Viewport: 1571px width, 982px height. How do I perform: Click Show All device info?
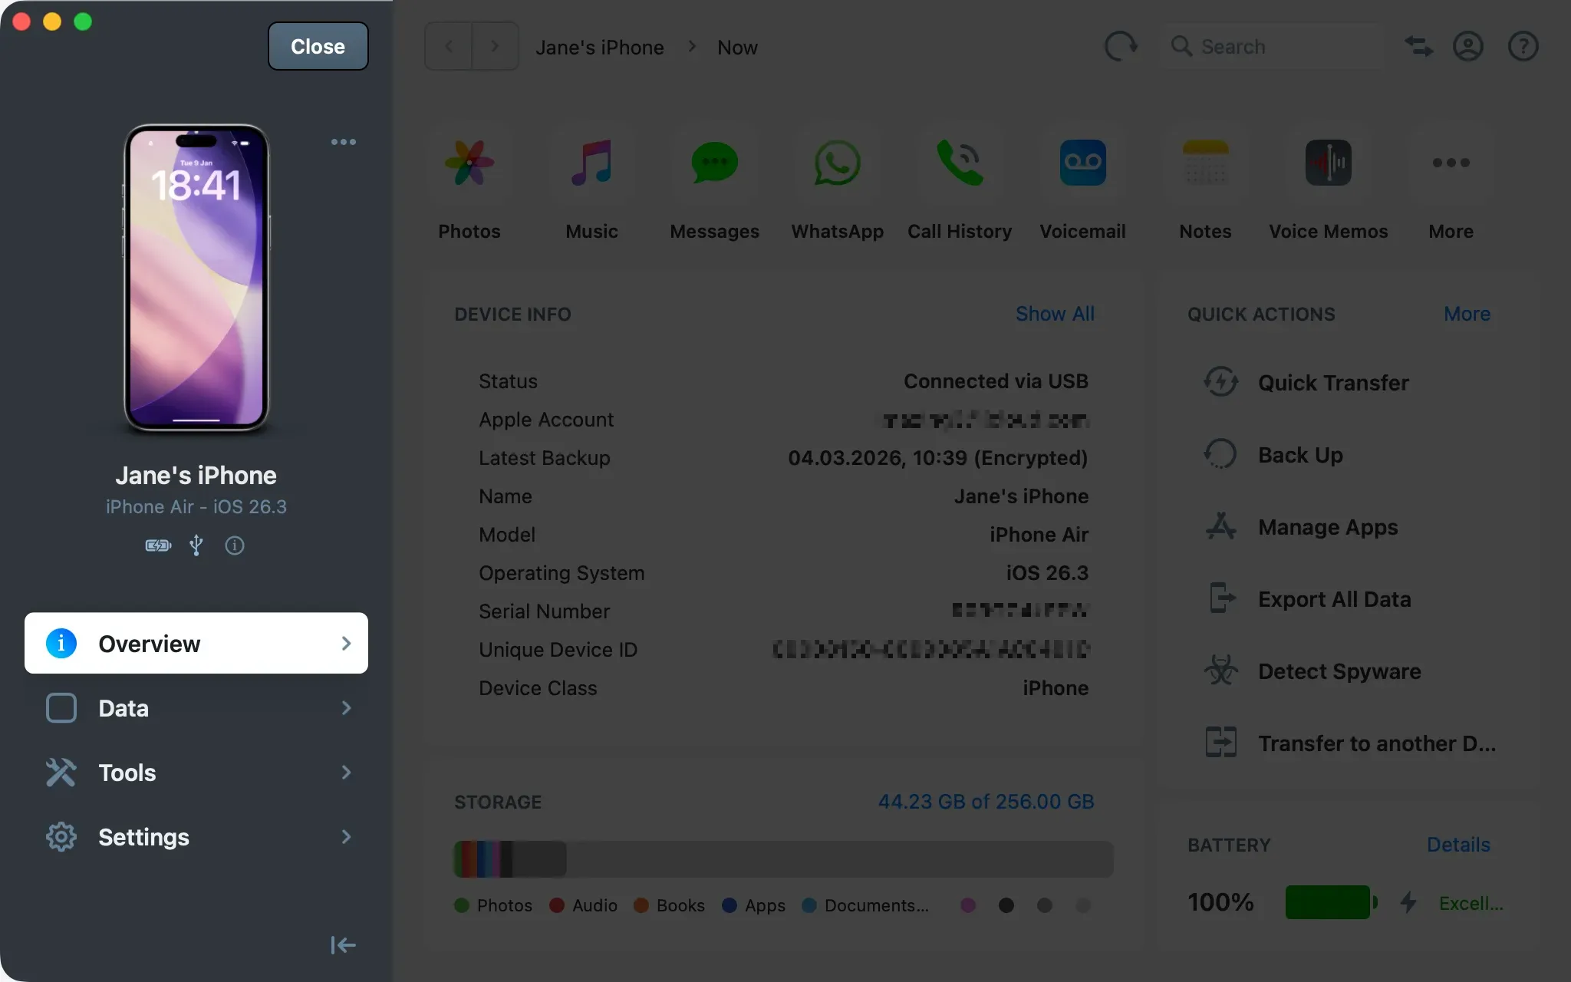1055,314
